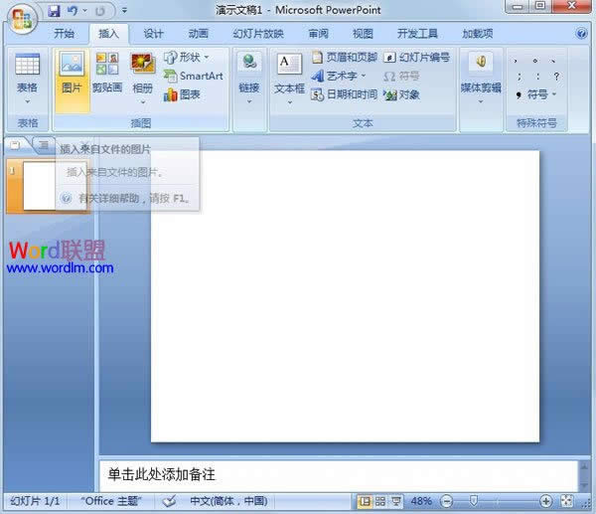Click the 幻灯片 1/1 status indicator
This screenshot has width=596, height=514.
(x=35, y=501)
